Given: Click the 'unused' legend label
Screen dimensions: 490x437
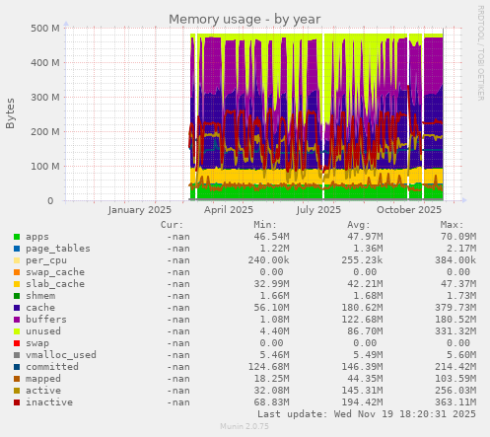Looking at the screenshot, I should coord(43,331).
